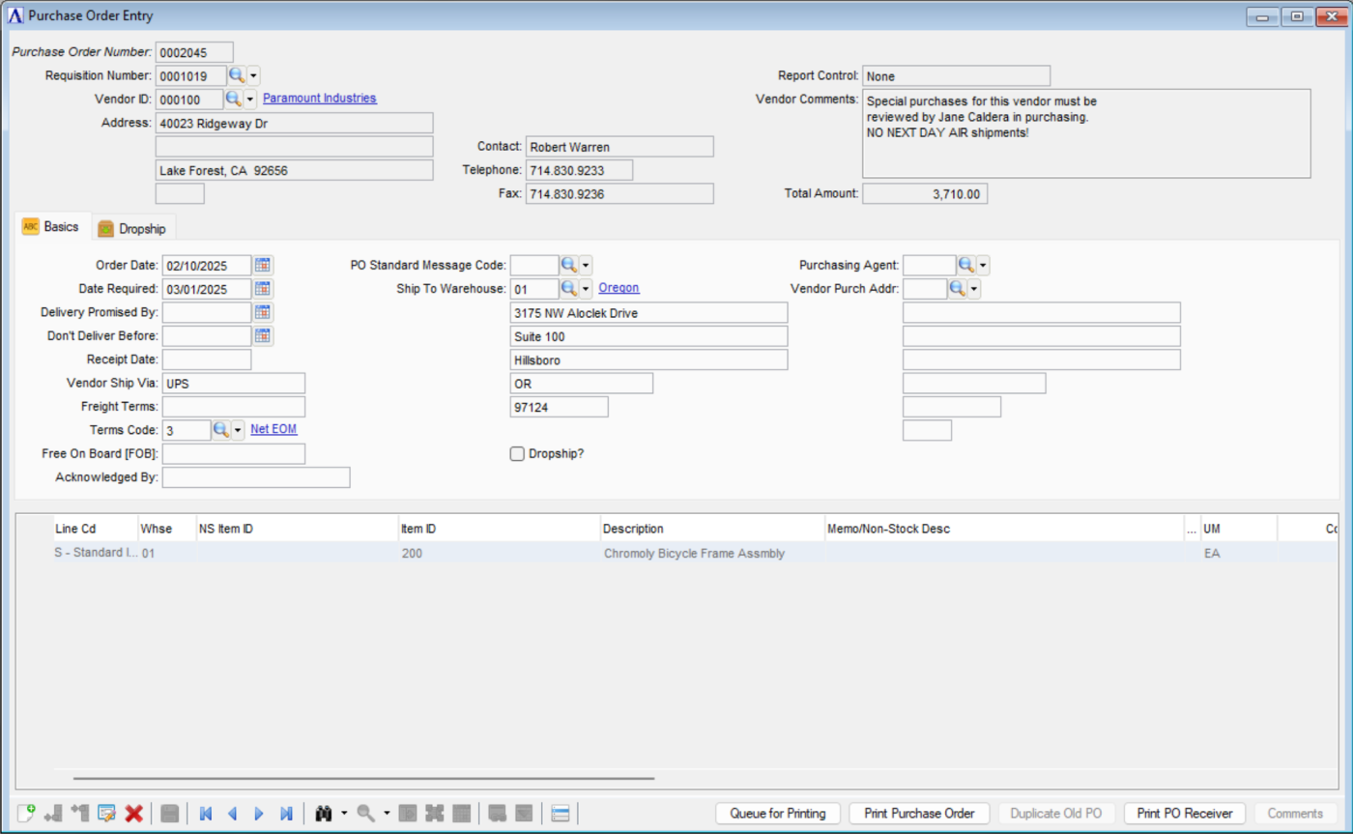Navigate to the next record
Image resolution: width=1353 pixels, height=834 pixels.
point(259,814)
